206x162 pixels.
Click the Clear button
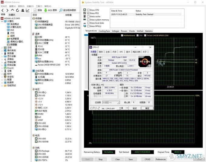click(x=118, y=159)
